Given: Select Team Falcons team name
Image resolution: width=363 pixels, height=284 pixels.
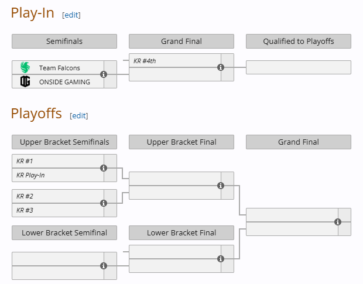Looking at the screenshot, I should (60, 68).
